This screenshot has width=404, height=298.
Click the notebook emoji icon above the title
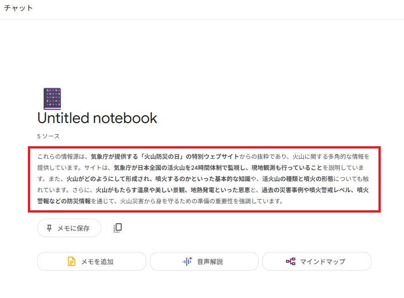[x=52, y=99]
